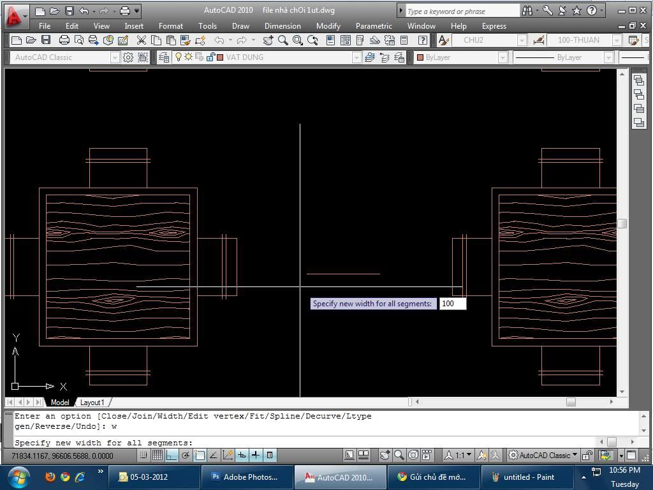Expand the ByLayer color dropdown
653x490 pixels.
click(x=503, y=57)
